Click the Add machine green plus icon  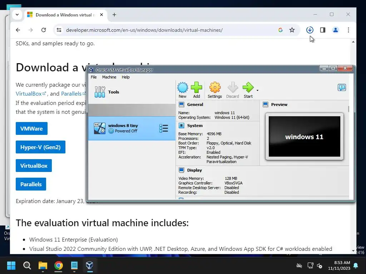[197, 90]
